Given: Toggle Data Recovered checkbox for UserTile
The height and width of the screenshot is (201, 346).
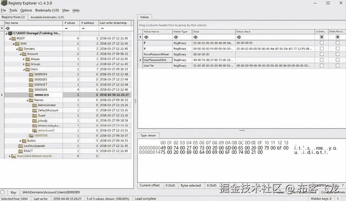Looking at the screenshot, I should [x=337, y=66].
